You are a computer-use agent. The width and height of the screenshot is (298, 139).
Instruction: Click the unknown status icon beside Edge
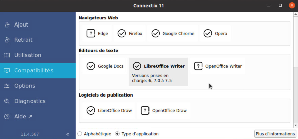(x=91, y=33)
